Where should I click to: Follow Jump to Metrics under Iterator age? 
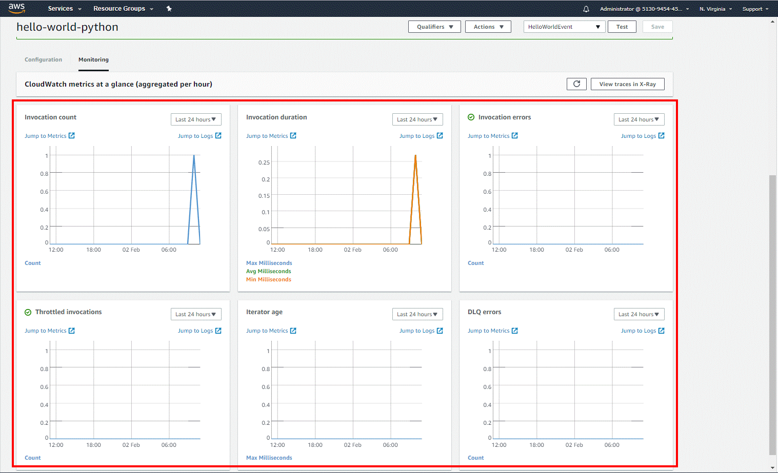coord(267,331)
